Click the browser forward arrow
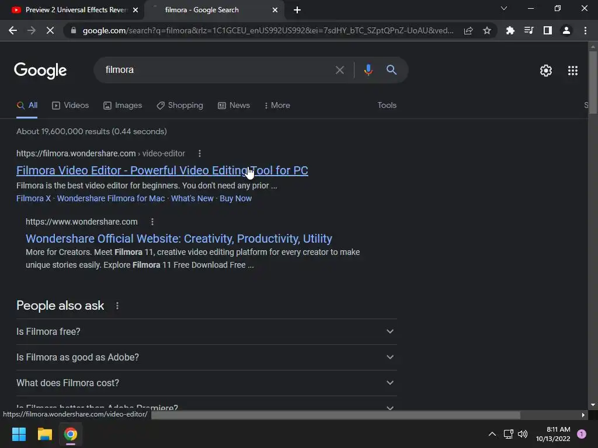This screenshot has width=598, height=448. tap(32, 30)
